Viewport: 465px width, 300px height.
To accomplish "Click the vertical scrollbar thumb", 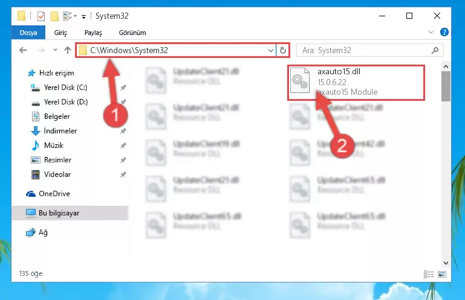I will (446, 86).
